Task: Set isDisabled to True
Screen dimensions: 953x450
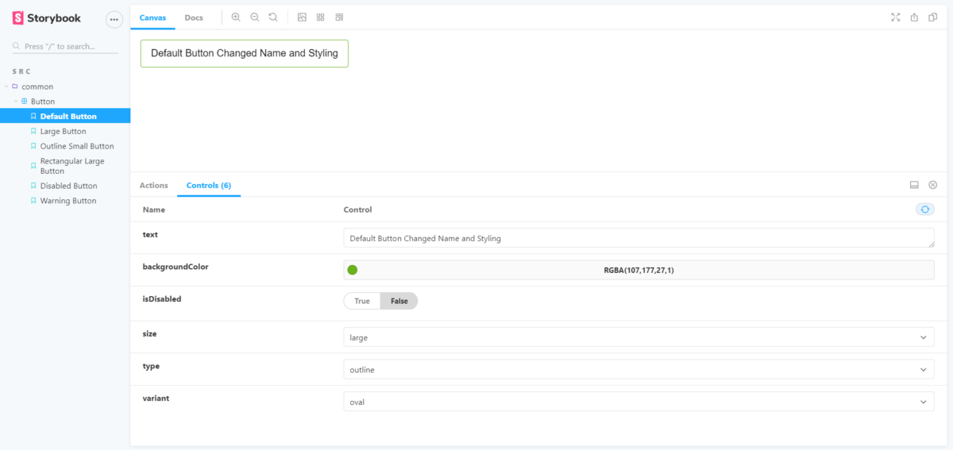Action: point(362,302)
